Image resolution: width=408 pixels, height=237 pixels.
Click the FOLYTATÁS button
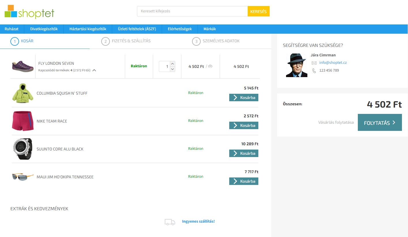pos(380,123)
